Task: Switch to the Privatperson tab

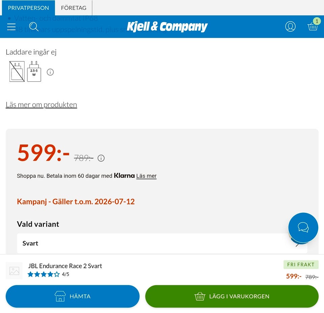Action: click(x=28, y=8)
